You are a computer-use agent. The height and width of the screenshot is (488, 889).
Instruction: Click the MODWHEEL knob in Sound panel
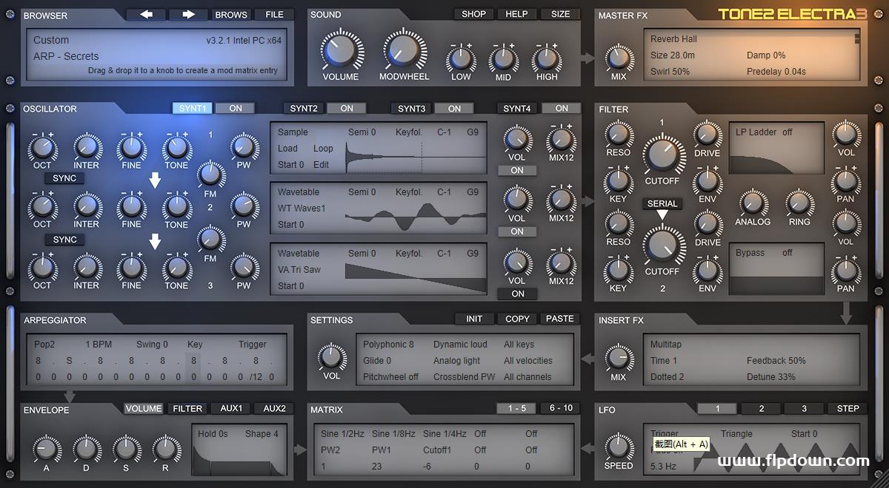click(404, 52)
